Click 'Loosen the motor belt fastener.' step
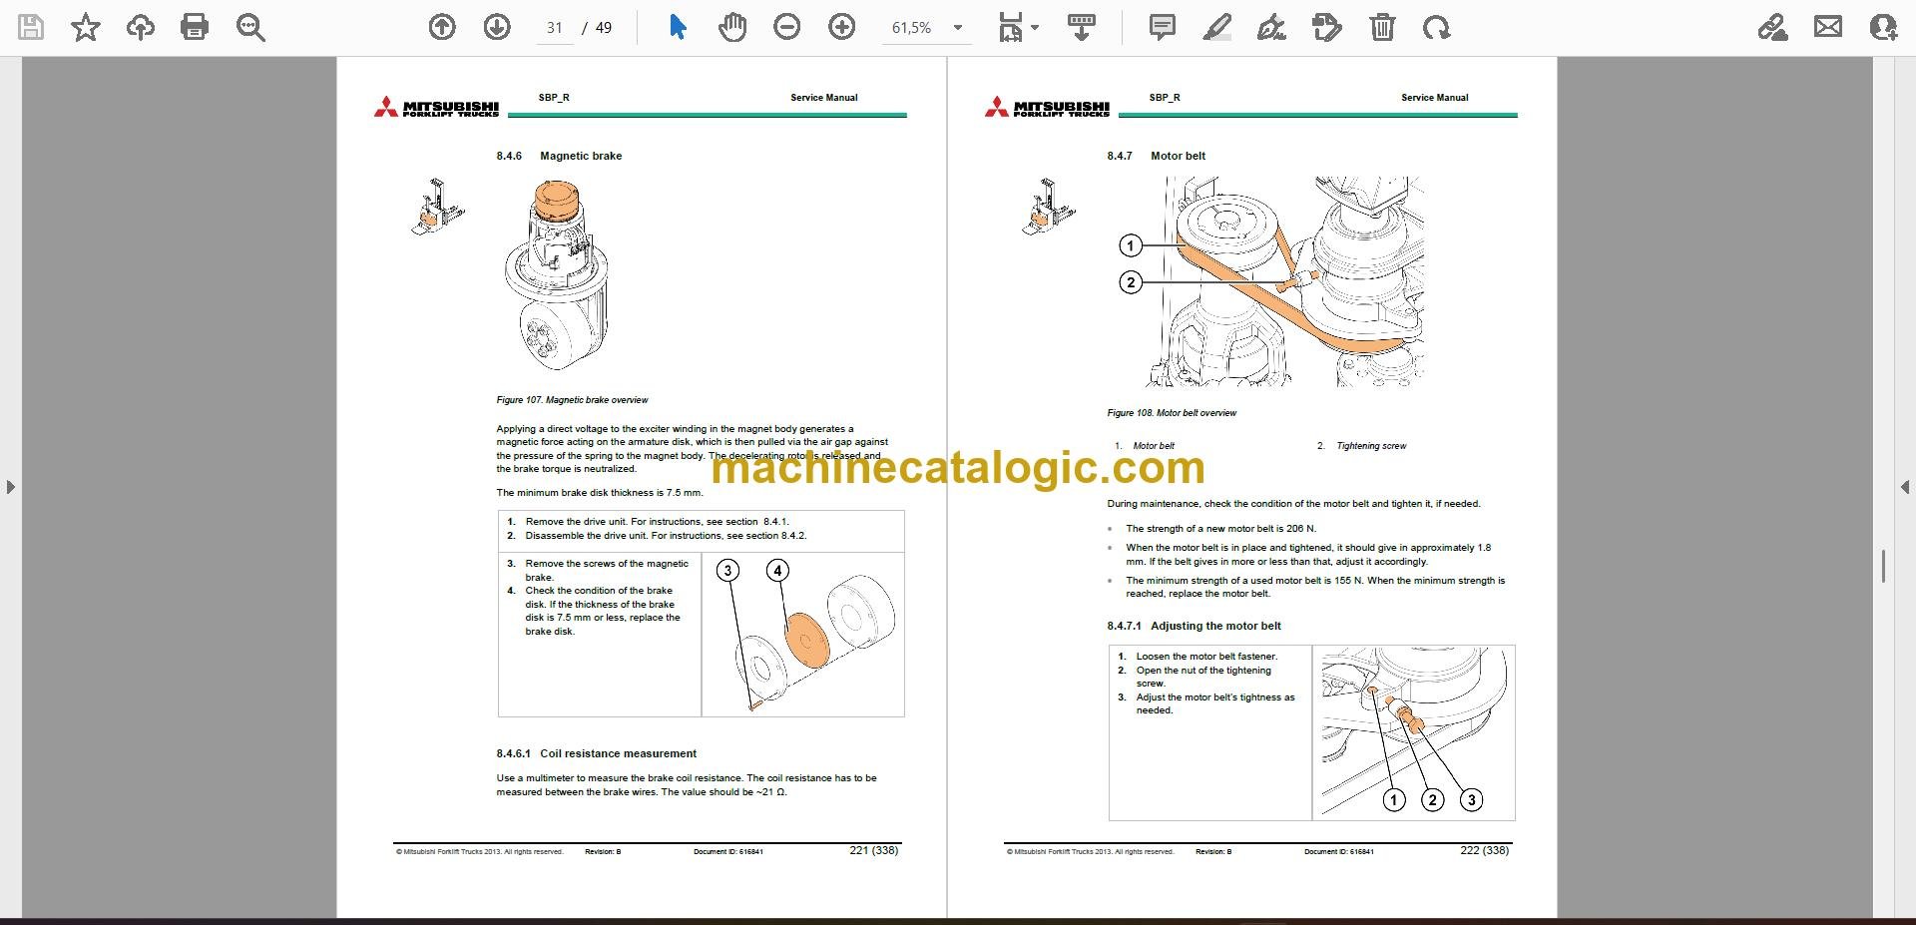The height and width of the screenshot is (925, 1916). (1206, 657)
